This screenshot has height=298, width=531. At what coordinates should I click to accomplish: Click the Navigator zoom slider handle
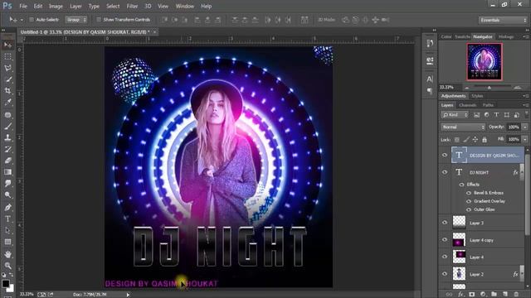pyautogui.click(x=489, y=88)
